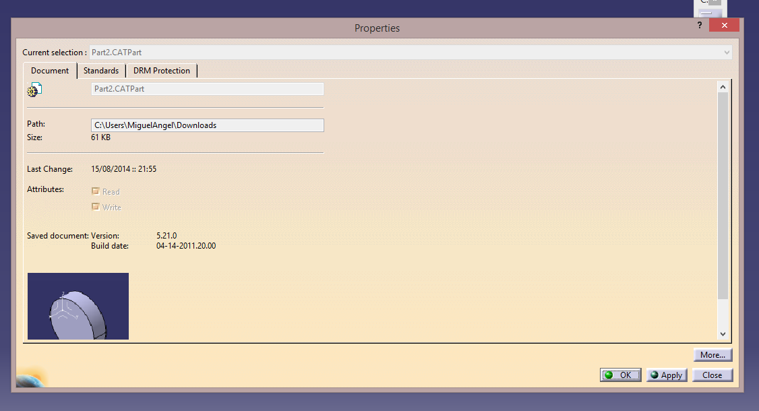Toggle the Write attribute checkbox
Screen dimensions: 759x411
(x=96, y=207)
